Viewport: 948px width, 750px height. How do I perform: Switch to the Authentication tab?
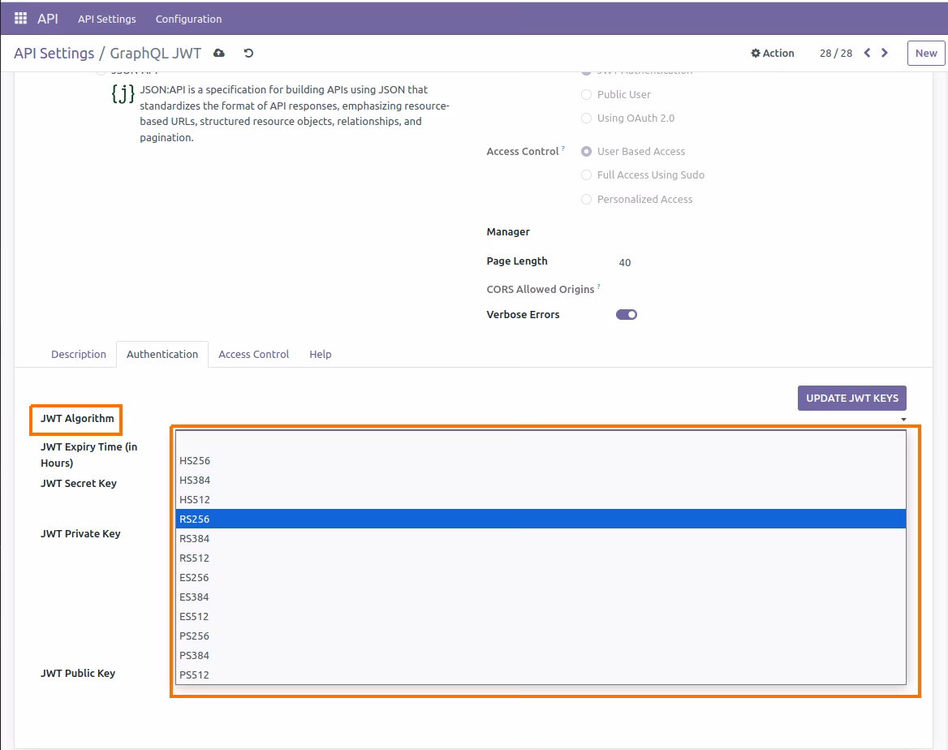tap(162, 354)
